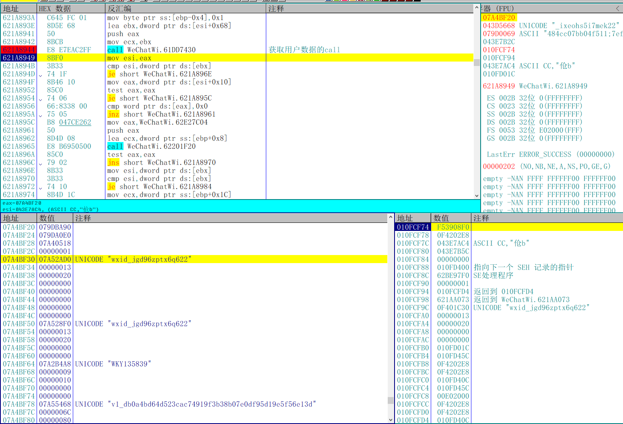Select instruction call WeChatWi.61DD7430
The image size is (623, 424).
pyautogui.click(x=151, y=50)
